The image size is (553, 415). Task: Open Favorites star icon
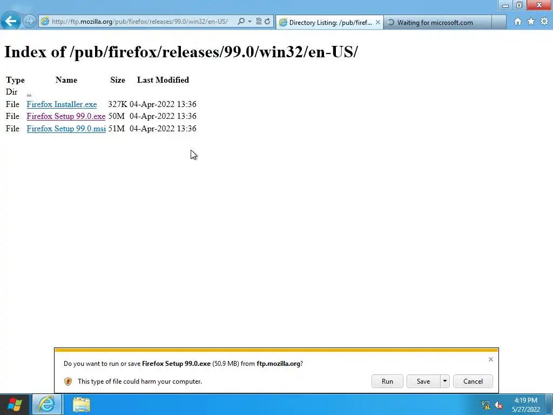[x=531, y=22]
